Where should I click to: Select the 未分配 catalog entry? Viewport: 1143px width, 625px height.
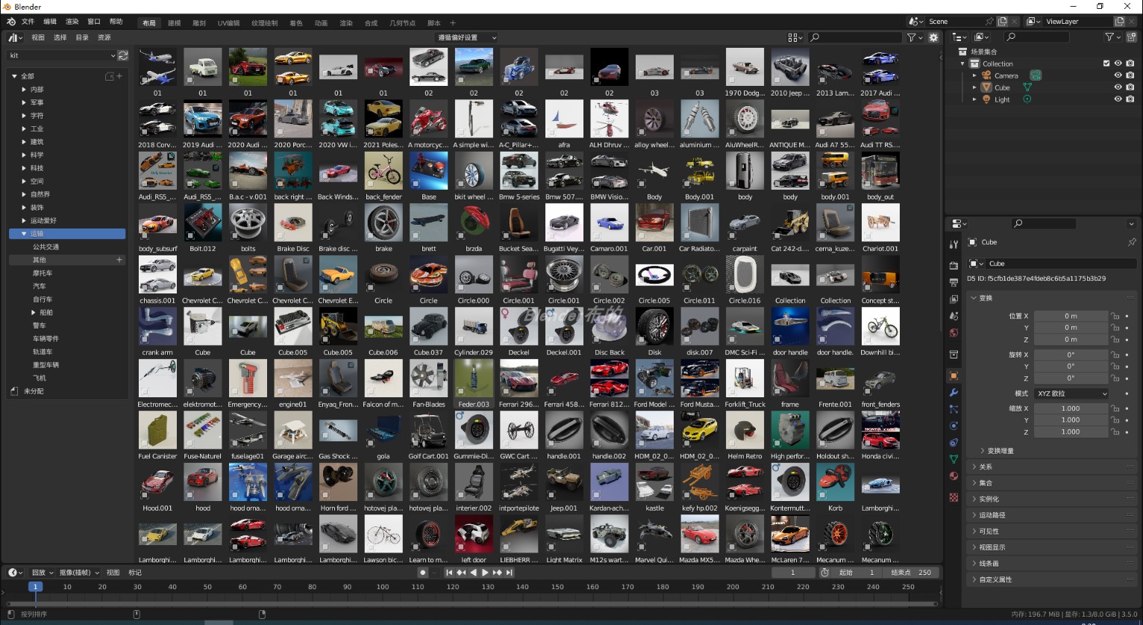pyautogui.click(x=34, y=391)
